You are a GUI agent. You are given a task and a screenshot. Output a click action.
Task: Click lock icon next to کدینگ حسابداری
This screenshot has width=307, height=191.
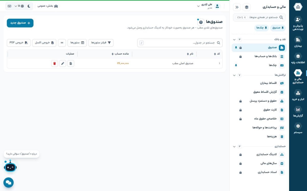240,155
